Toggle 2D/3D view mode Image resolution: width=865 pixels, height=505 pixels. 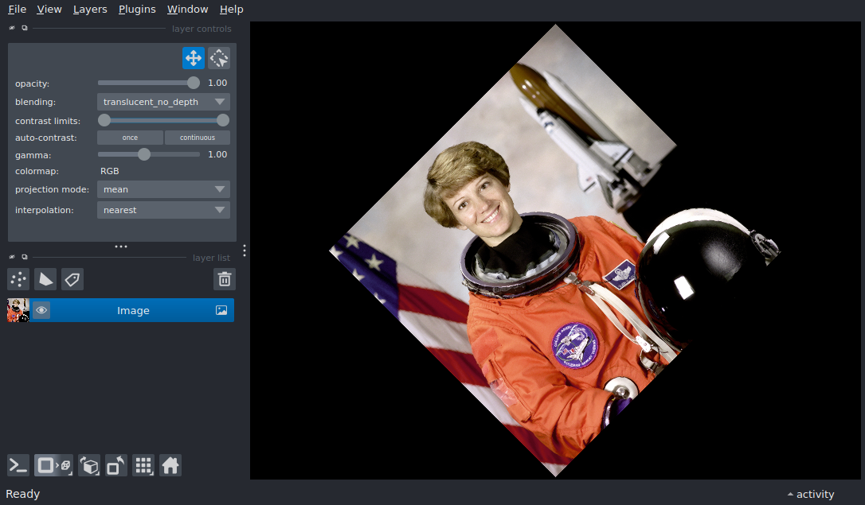(53, 465)
